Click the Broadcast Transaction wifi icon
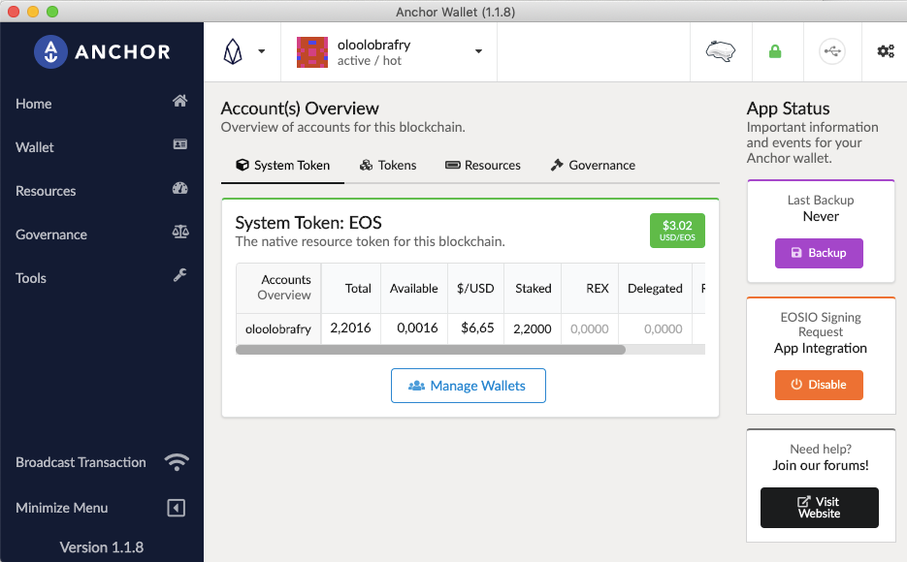 177,462
